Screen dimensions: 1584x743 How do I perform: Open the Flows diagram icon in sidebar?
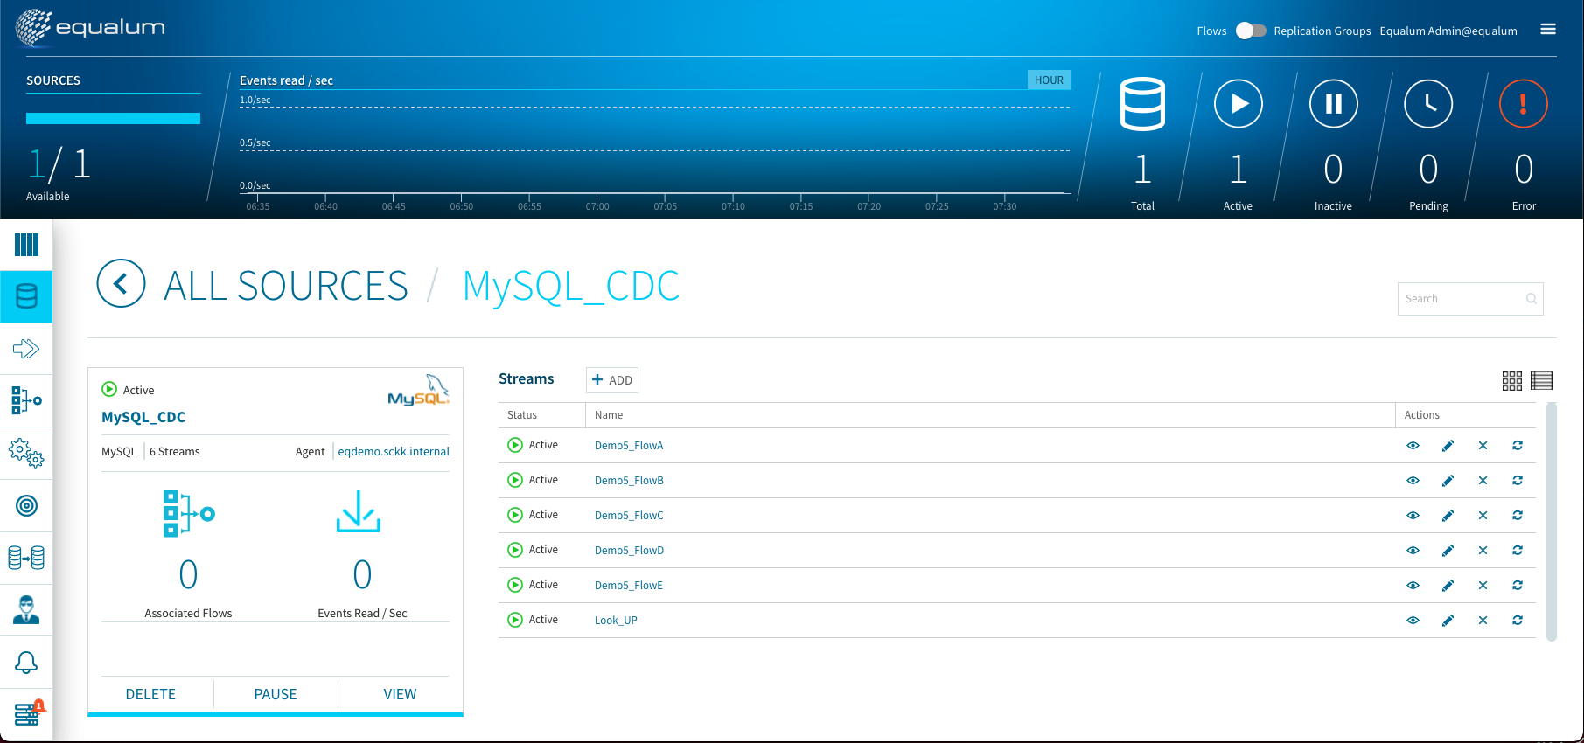(26, 400)
